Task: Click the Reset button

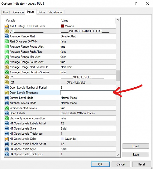Action: click(x=141, y=164)
